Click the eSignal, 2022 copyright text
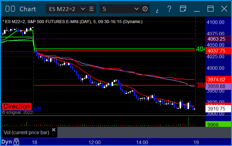 tap(17, 112)
